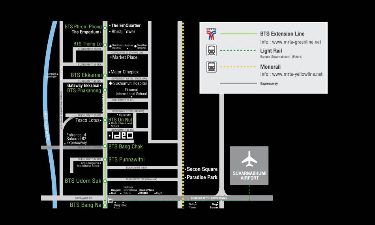
Task: Click 'The Emporium' label
Action: 85,32
